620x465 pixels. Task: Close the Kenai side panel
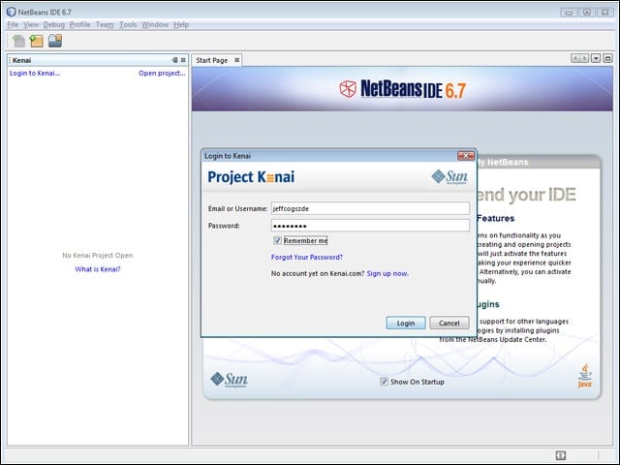[183, 60]
